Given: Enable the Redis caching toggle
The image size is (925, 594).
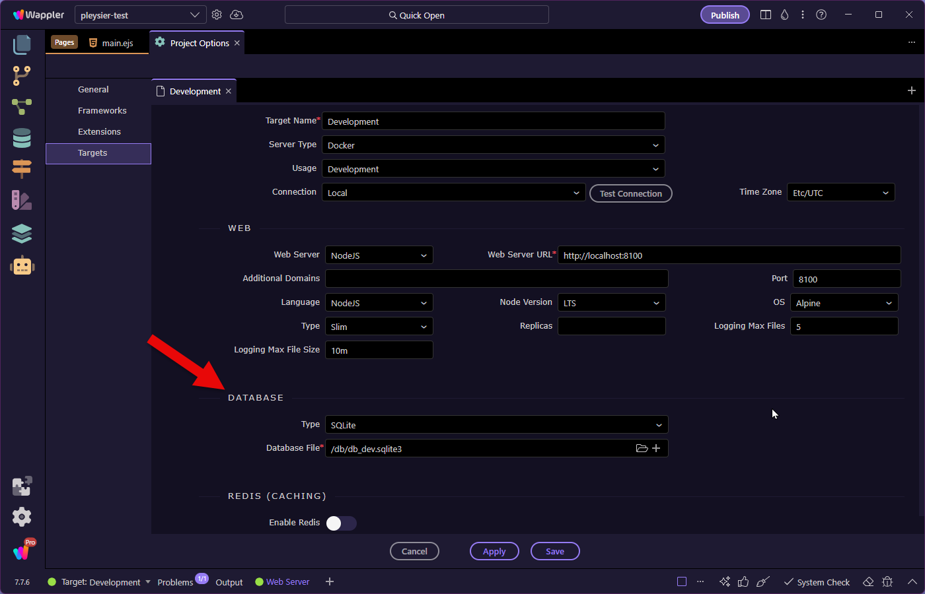Looking at the screenshot, I should (341, 523).
